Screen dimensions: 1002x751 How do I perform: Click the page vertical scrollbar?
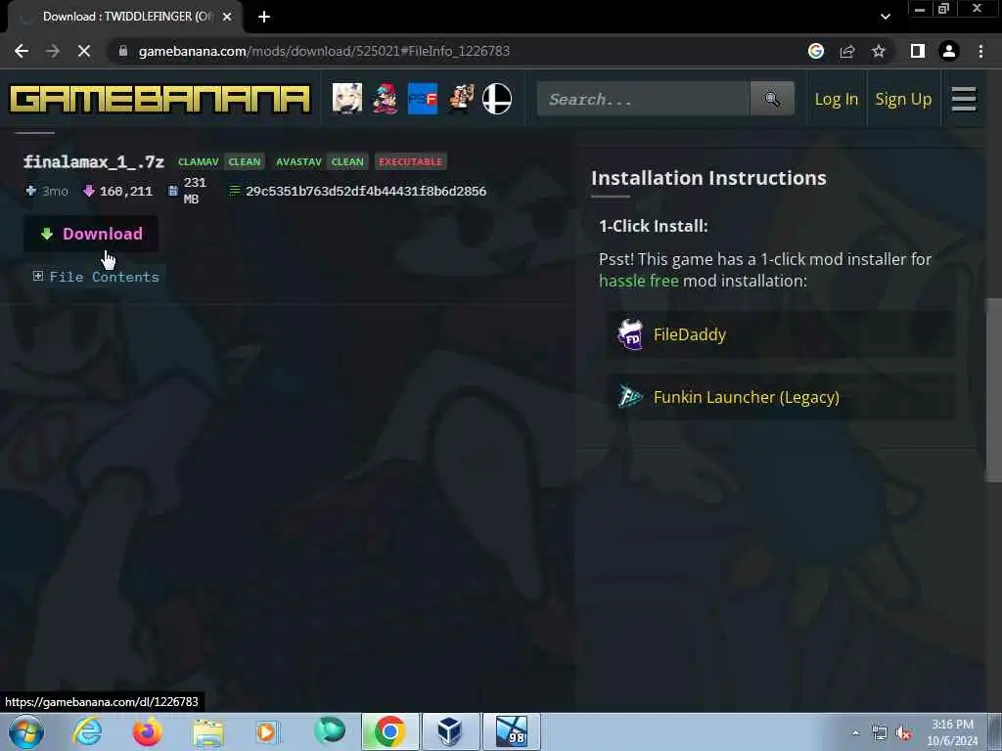point(994,389)
